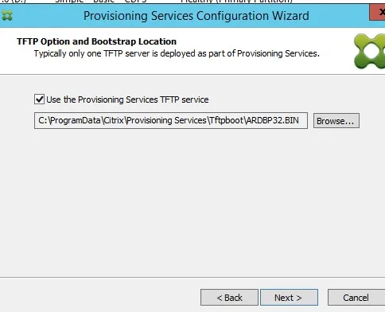Click into the bootstrap file path field

171,120
